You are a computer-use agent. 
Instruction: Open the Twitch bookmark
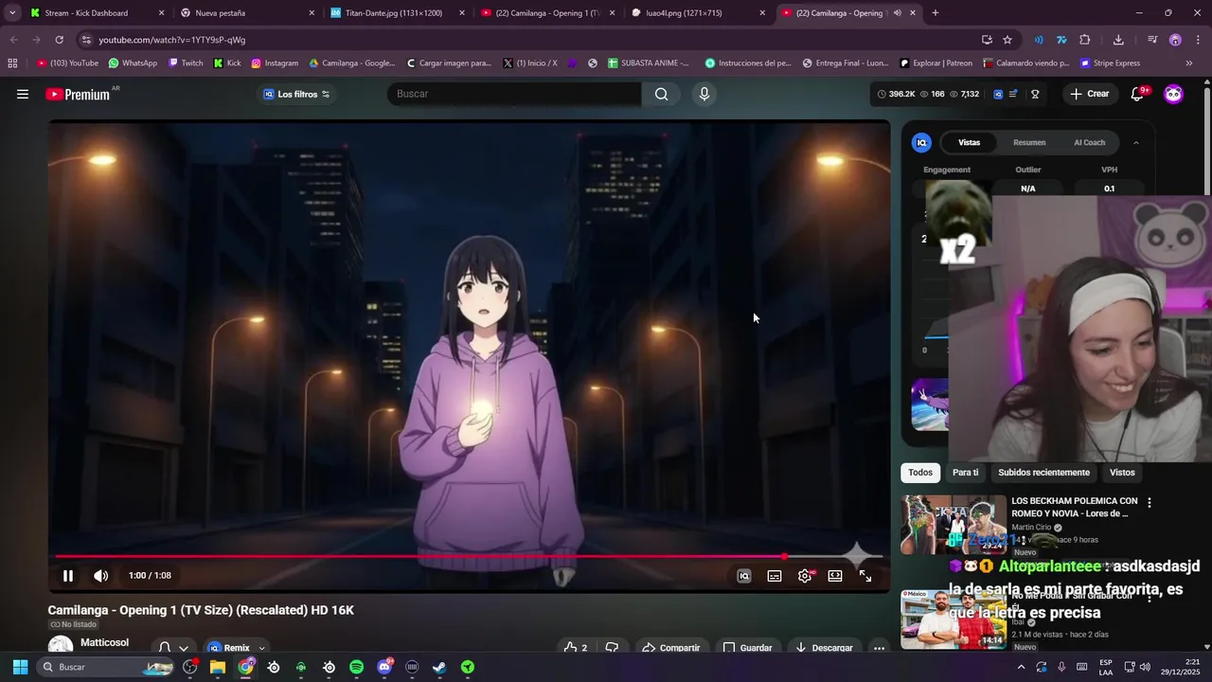click(186, 63)
